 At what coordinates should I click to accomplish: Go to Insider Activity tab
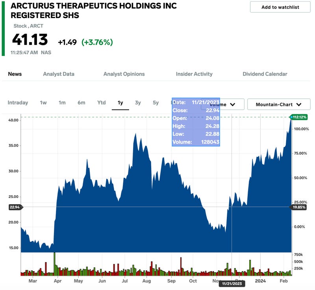pos(194,74)
